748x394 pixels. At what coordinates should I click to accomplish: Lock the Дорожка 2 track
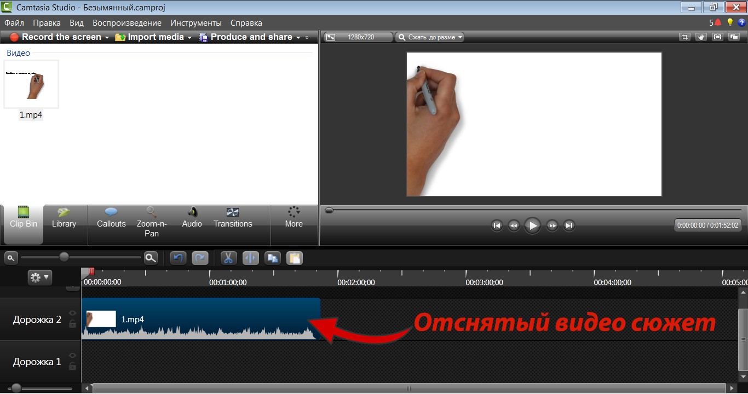[72, 323]
